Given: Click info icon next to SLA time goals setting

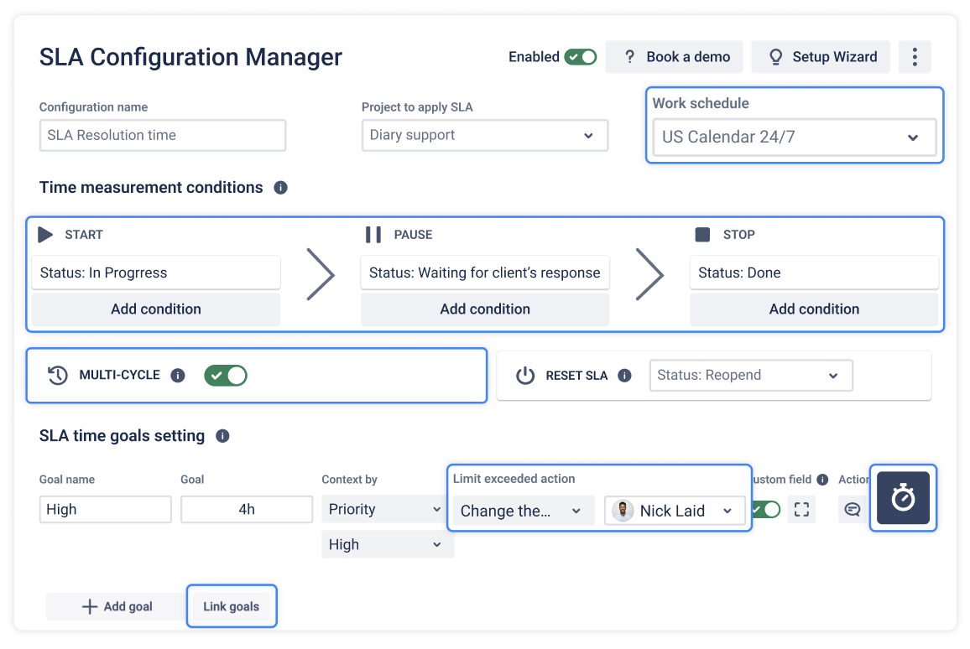Looking at the screenshot, I should point(222,436).
